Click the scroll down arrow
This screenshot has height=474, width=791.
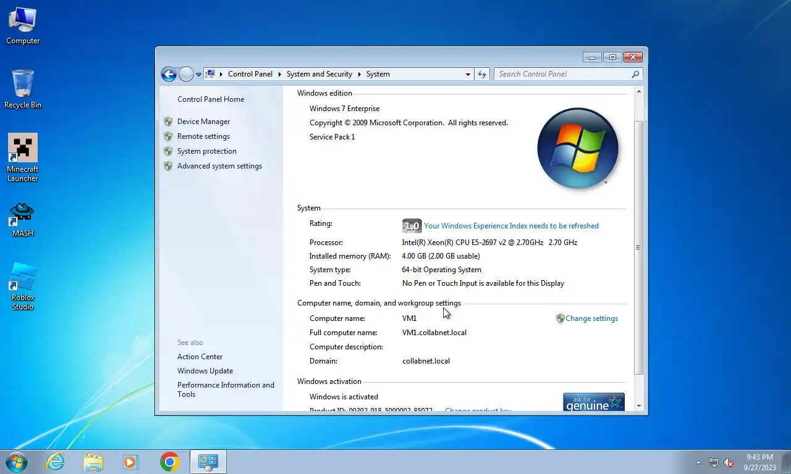pyautogui.click(x=639, y=407)
